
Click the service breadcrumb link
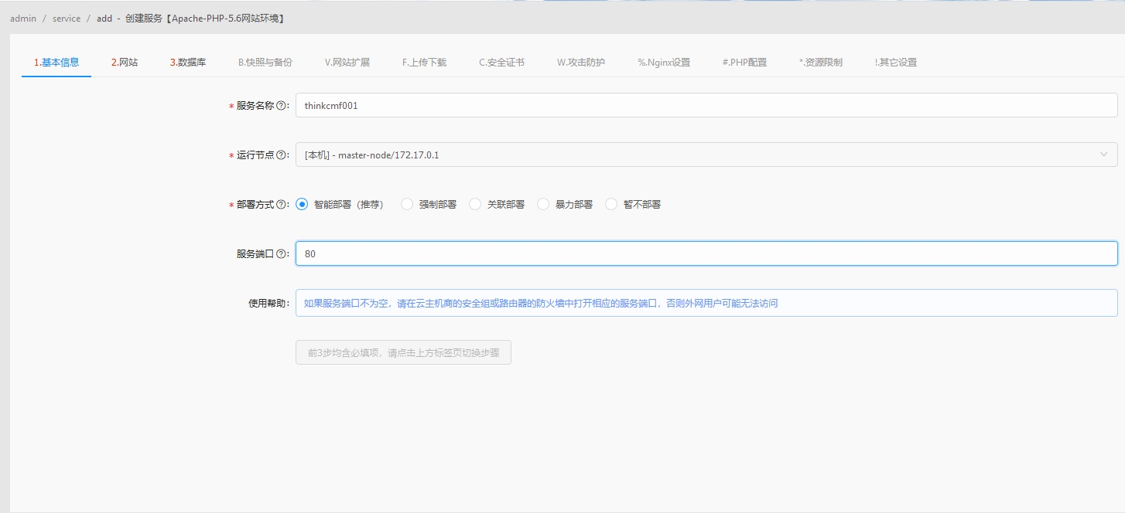(67, 19)
